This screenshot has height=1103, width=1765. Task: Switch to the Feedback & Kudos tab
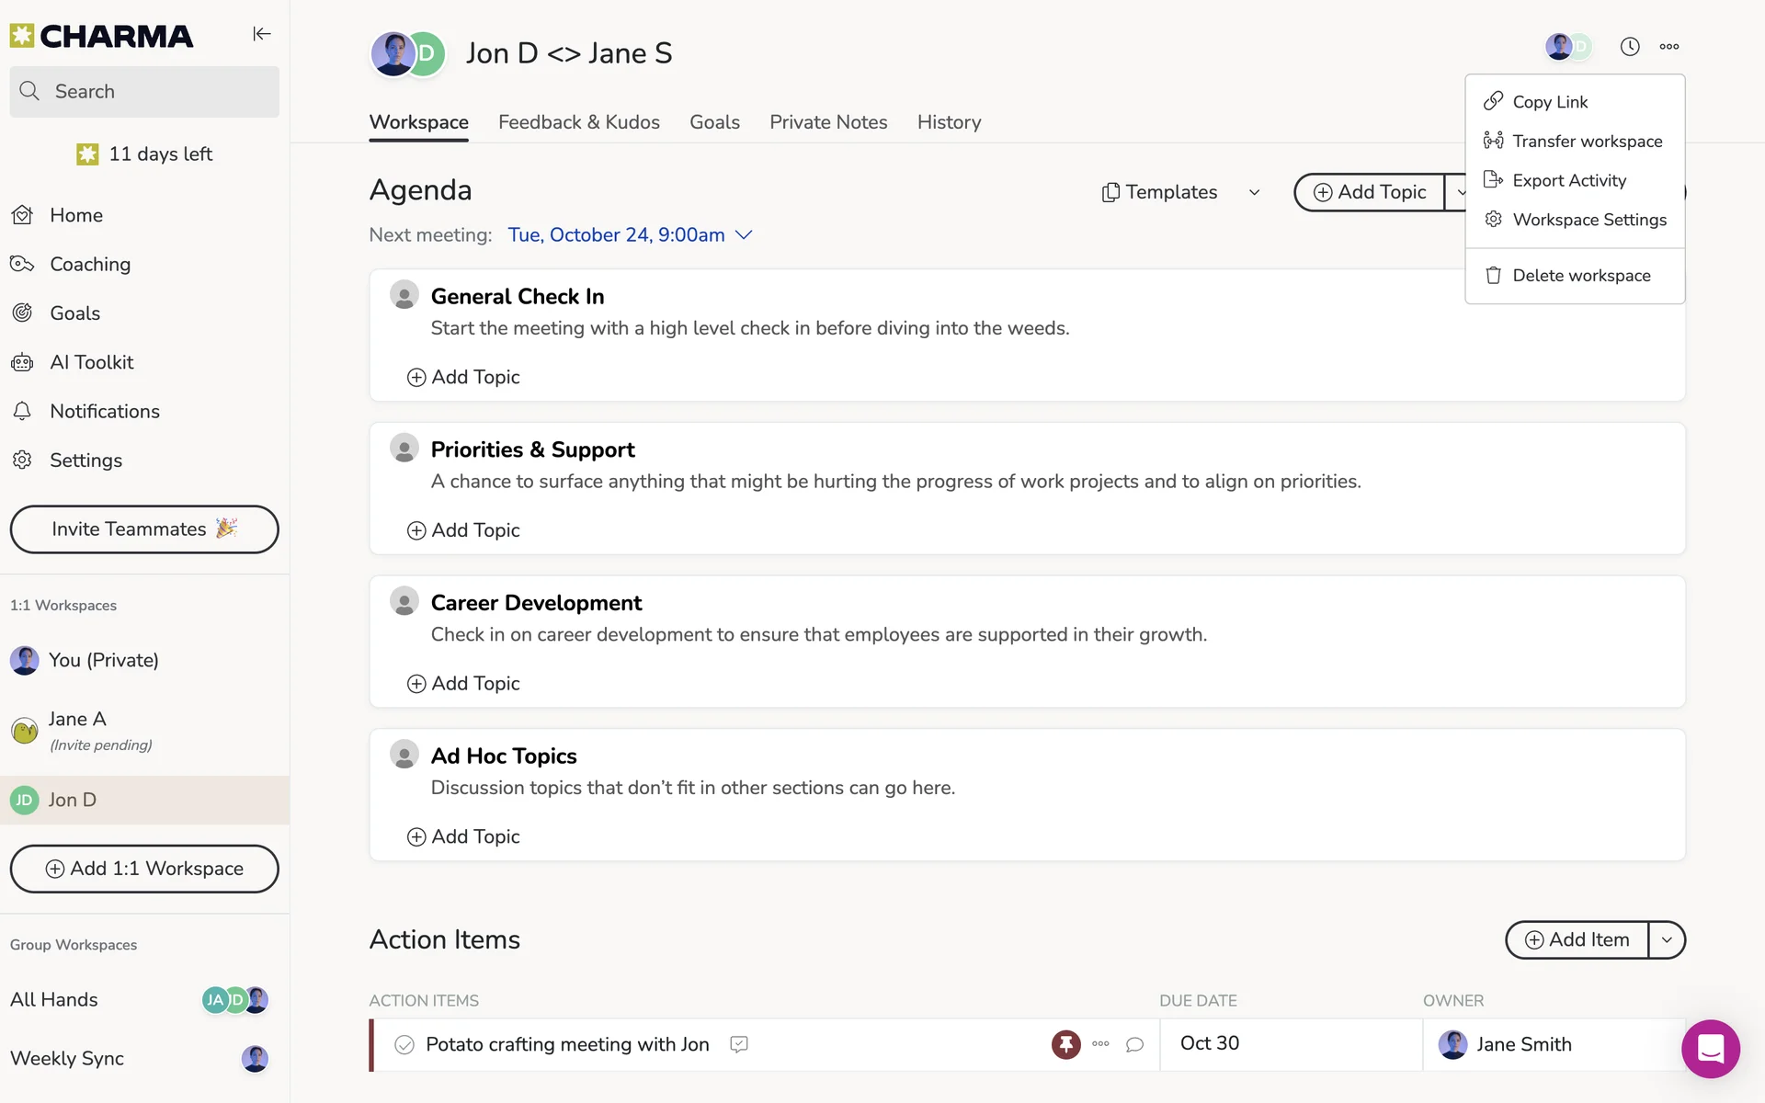click(x=578, y=122)
